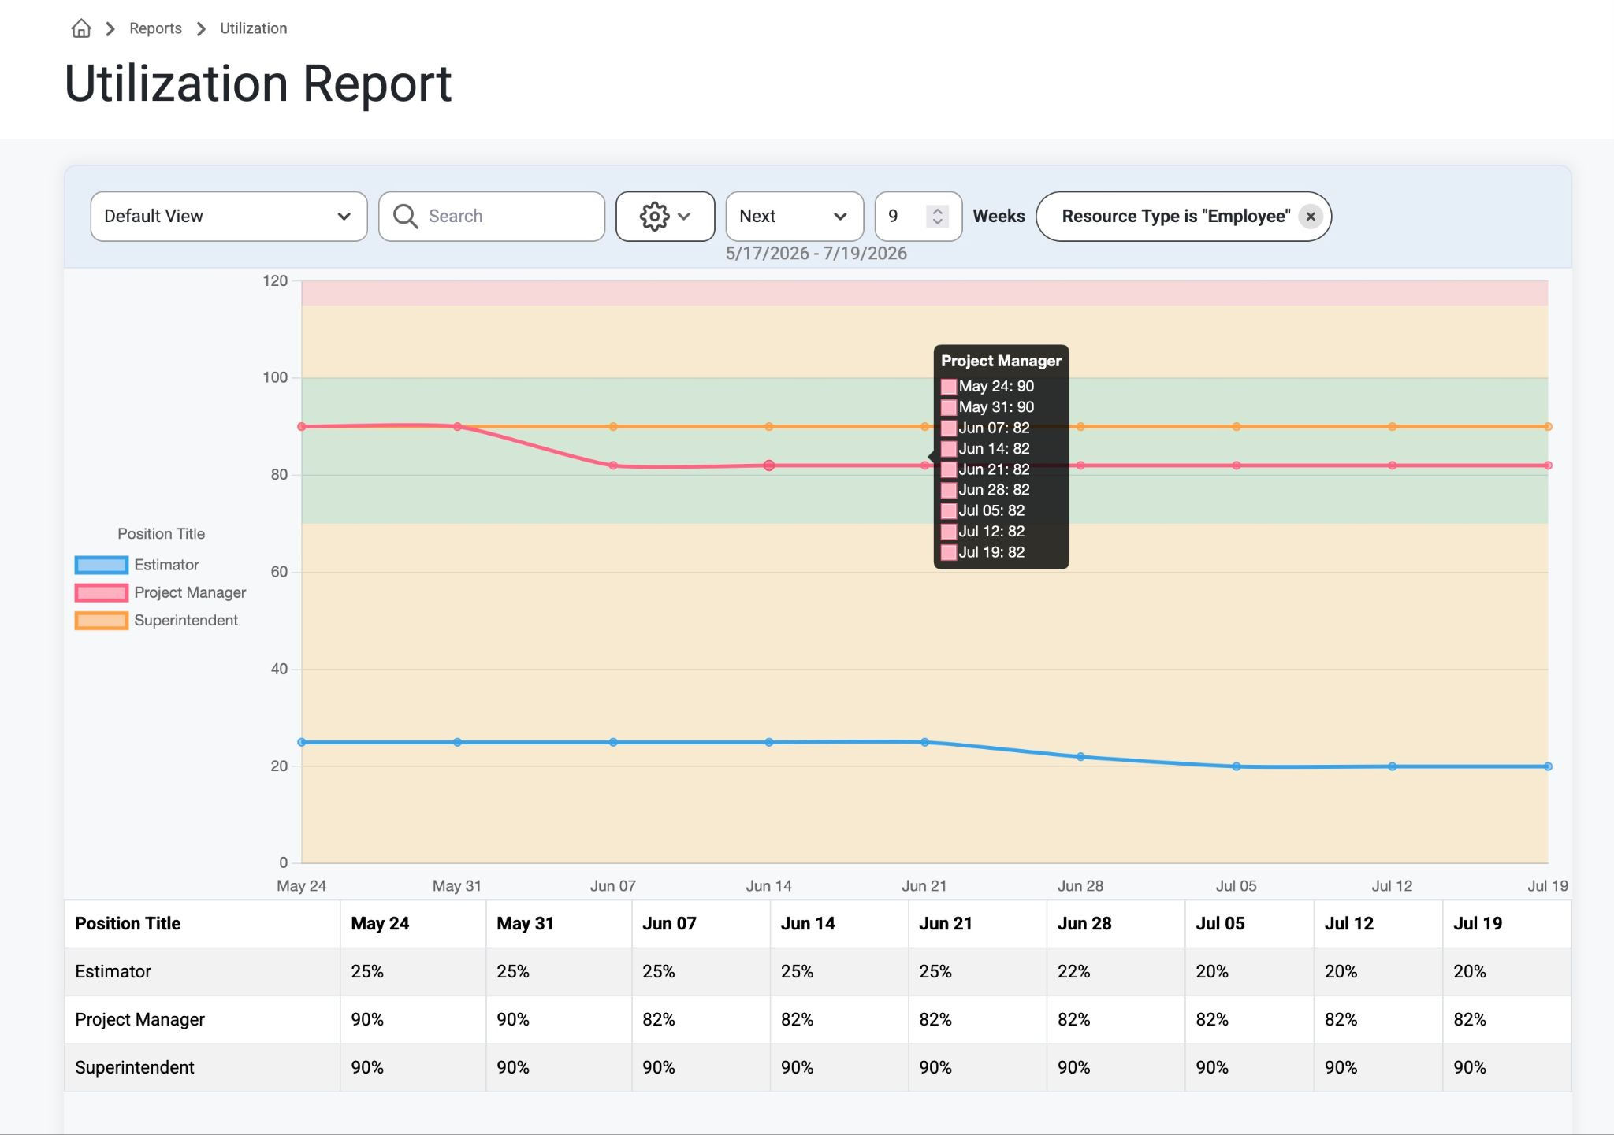
Task: Click the Superintendent point at Jul 12
Action: (x=1393, y=427)
